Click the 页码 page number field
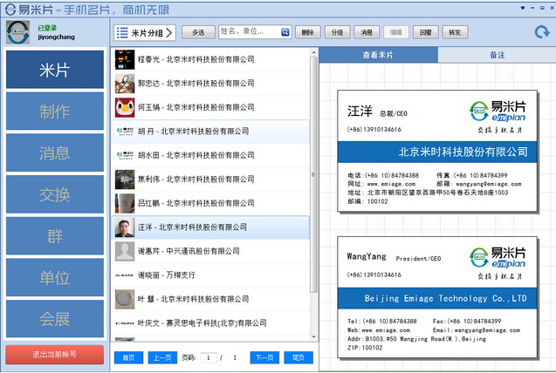This screenshot has width=556, height=373. click(x=209, y=358)
